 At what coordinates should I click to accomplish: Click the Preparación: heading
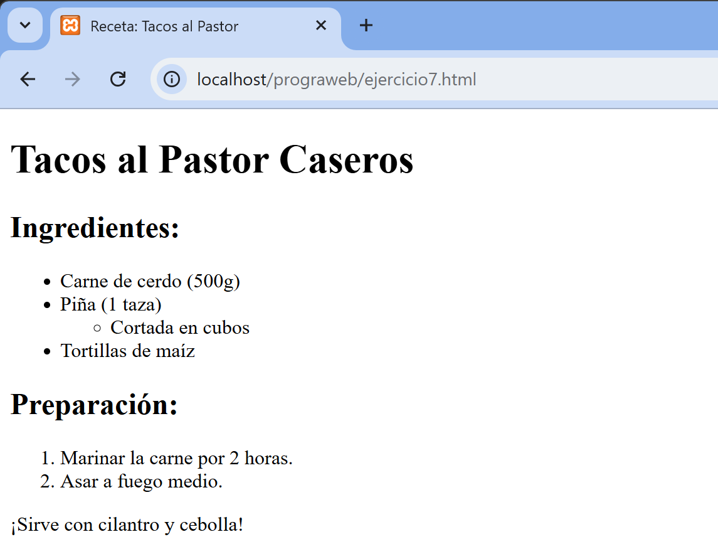[94, 405]
